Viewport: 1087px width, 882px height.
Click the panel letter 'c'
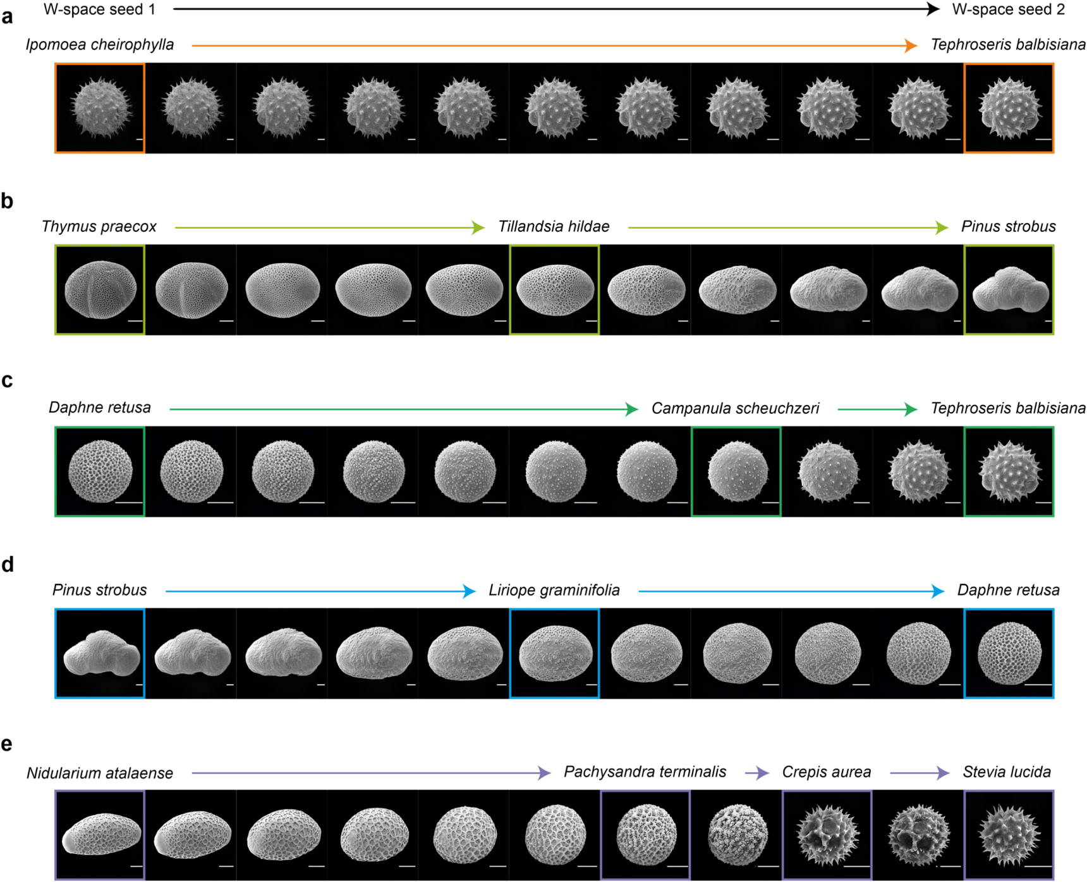pos(8,380)
